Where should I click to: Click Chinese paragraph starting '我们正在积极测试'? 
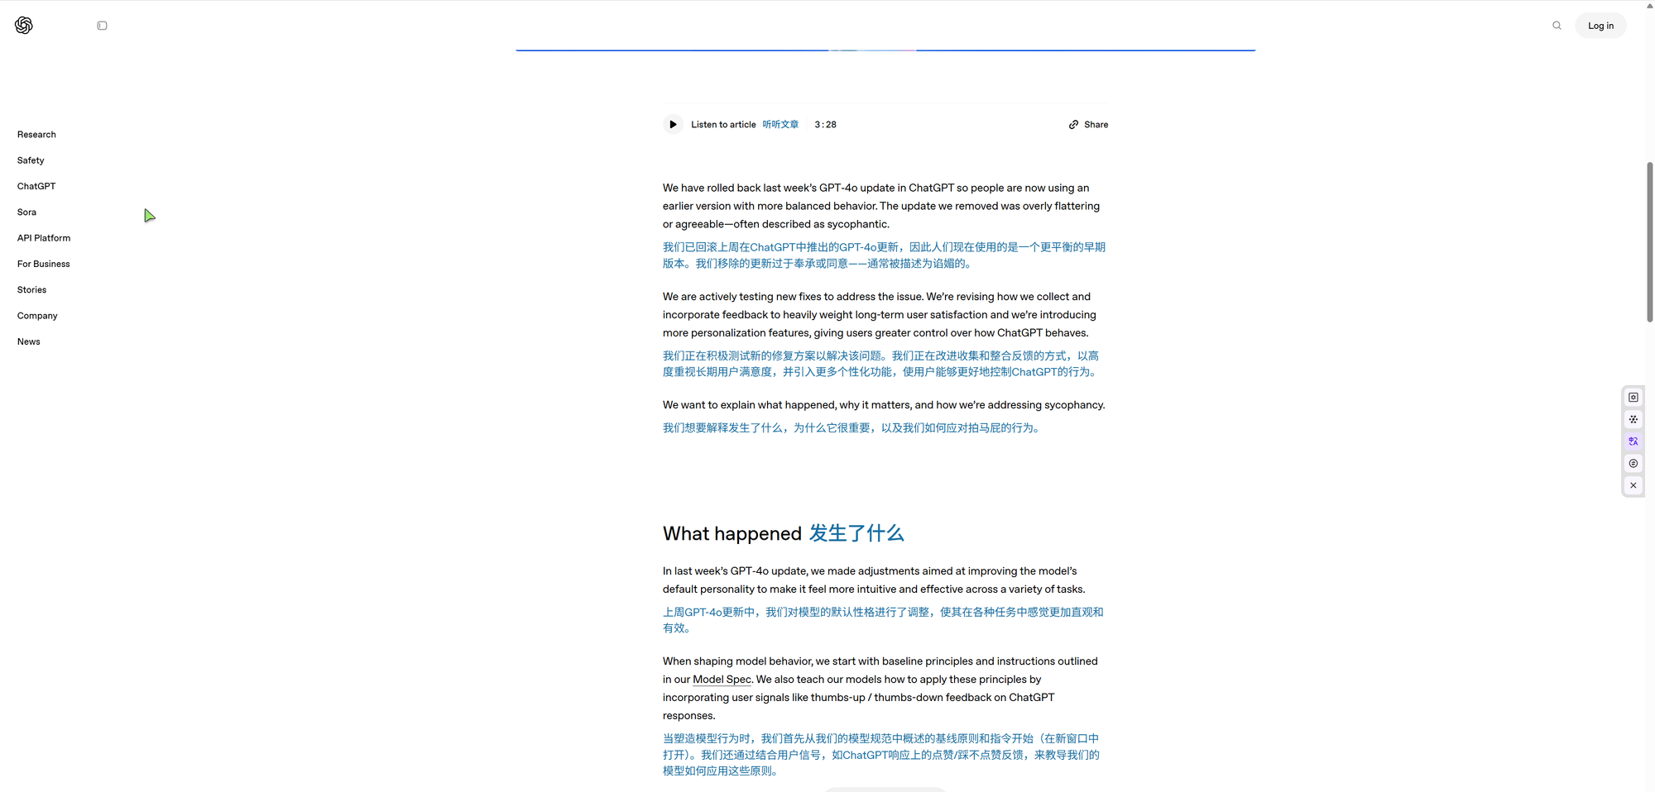(x=881, y=364)
